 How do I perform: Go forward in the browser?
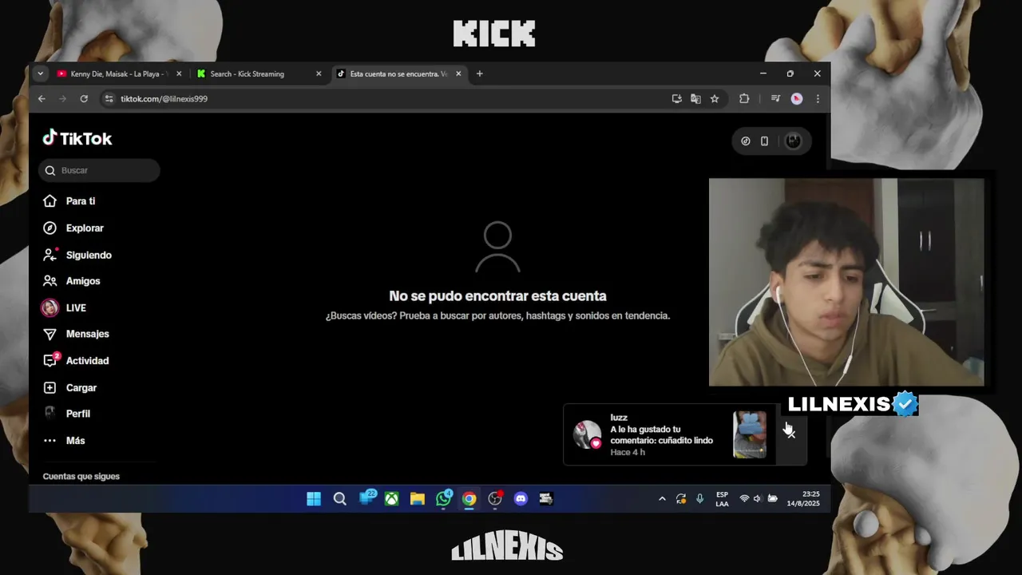pos(62,99)
